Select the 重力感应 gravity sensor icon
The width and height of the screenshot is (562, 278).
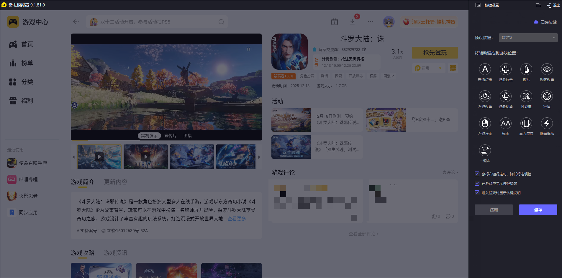pyautogui.click(x=526, y=123)
